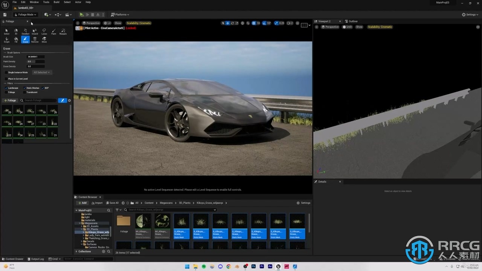Click the Import button
This screenshot has width=482, height=271.
[97, 203]
